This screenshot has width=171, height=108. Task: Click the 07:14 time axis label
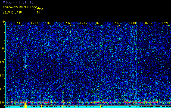[67, 23]
